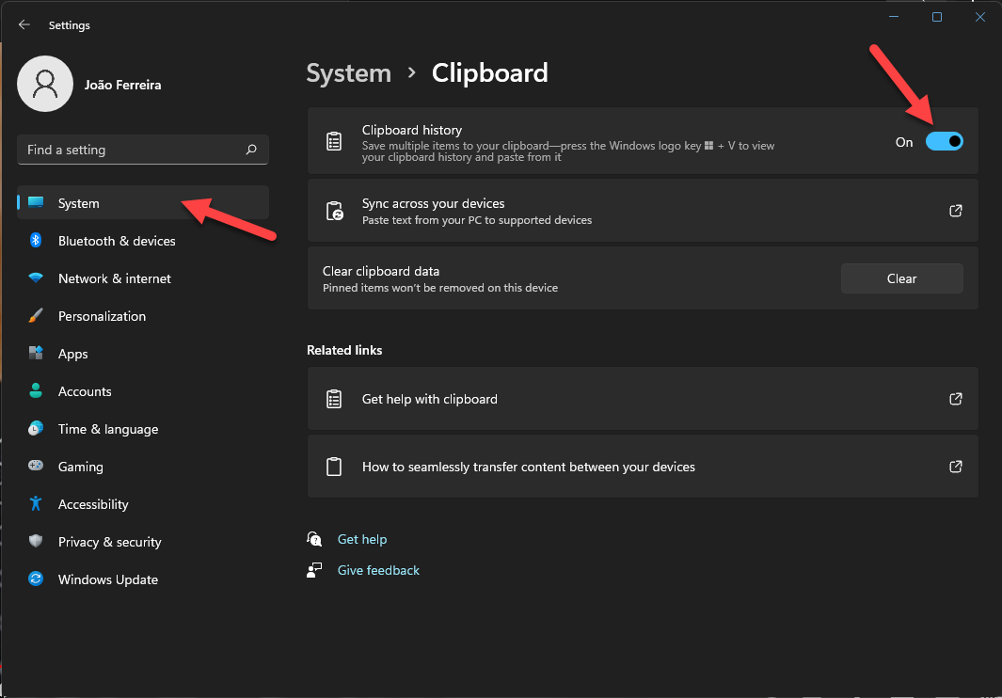Open Bluetooth & devices settings

[117, 241]
